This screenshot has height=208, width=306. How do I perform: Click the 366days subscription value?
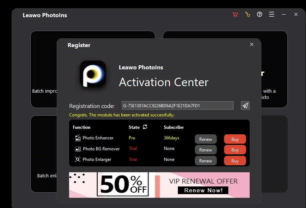(x=171, y=138)
